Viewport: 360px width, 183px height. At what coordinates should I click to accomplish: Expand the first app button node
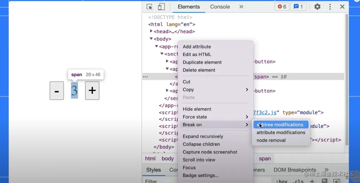click(167, 61)
